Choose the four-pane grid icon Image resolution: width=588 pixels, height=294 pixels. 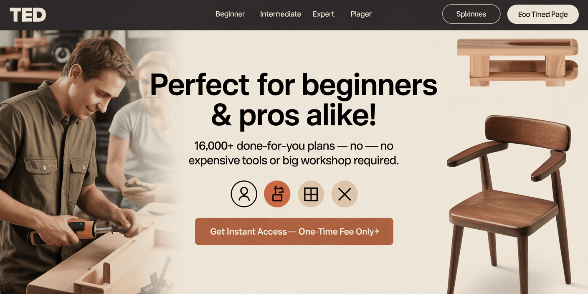[x=311, y=194]
